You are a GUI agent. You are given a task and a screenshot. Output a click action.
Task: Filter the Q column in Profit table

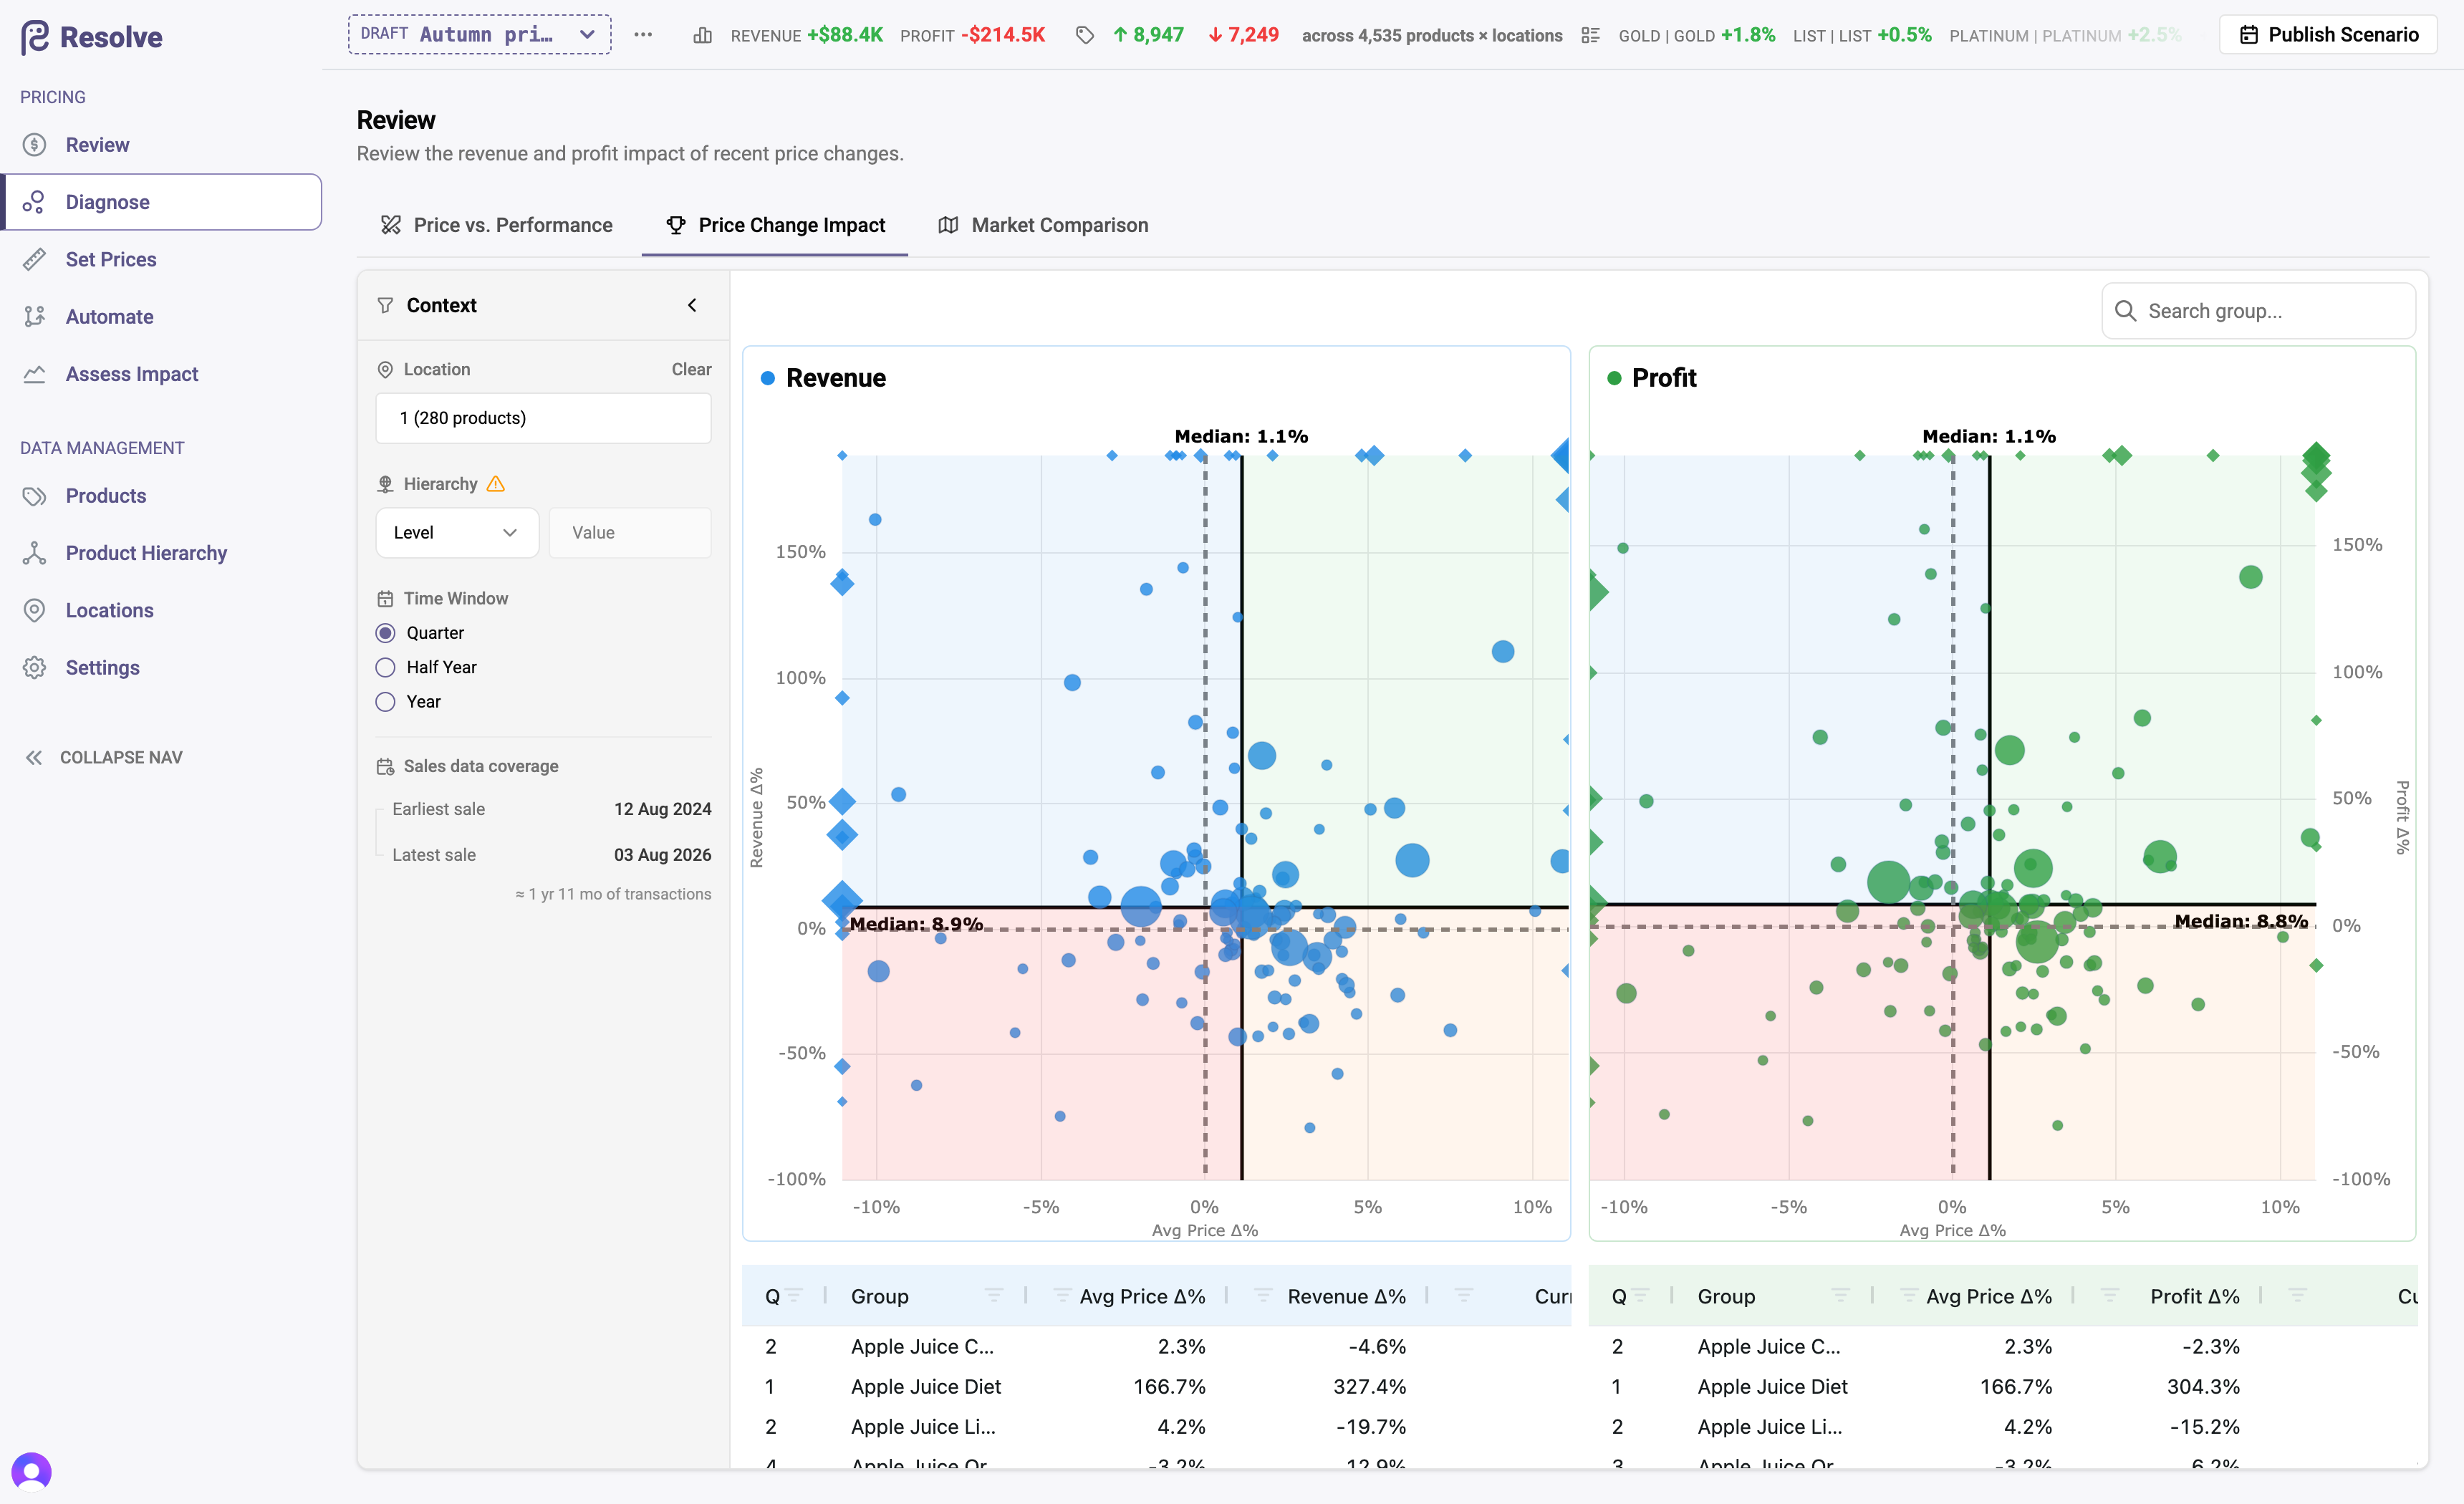coord(1640,1296)
